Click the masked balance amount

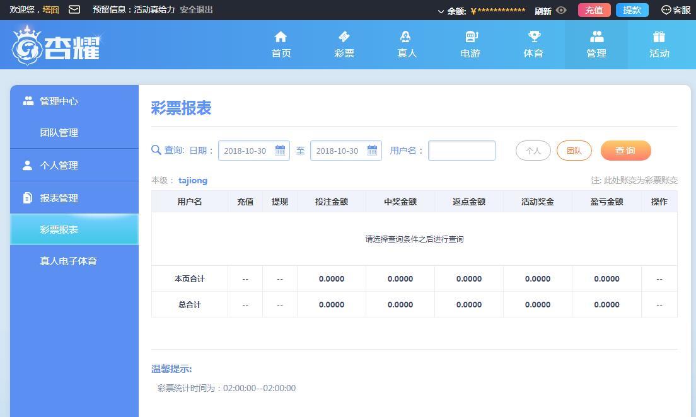(x=498, y=11)
